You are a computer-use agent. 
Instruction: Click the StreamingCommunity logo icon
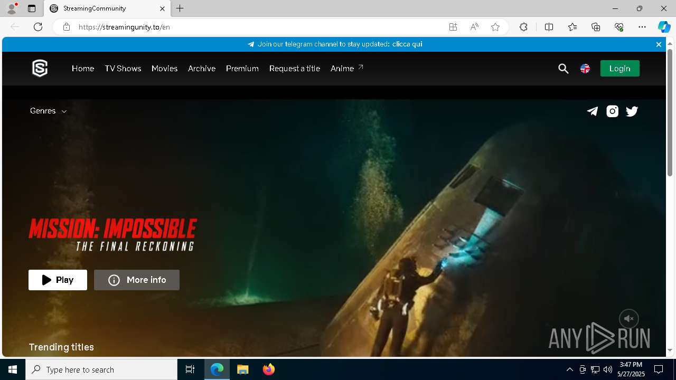pos(40,69)
